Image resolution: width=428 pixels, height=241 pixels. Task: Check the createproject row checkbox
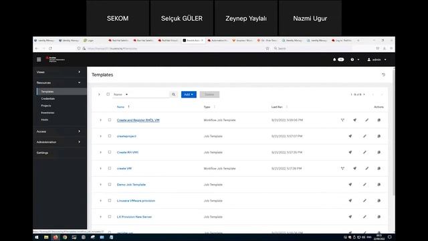(110, 136)
